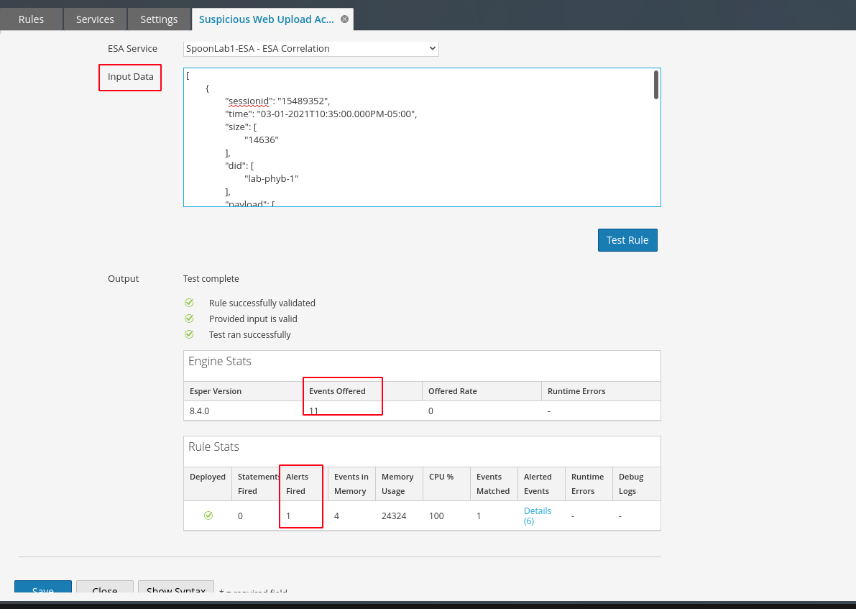Open the ESA Service dropdown
856x609 pixels.
pyautogui.click(x=310, y=48)
